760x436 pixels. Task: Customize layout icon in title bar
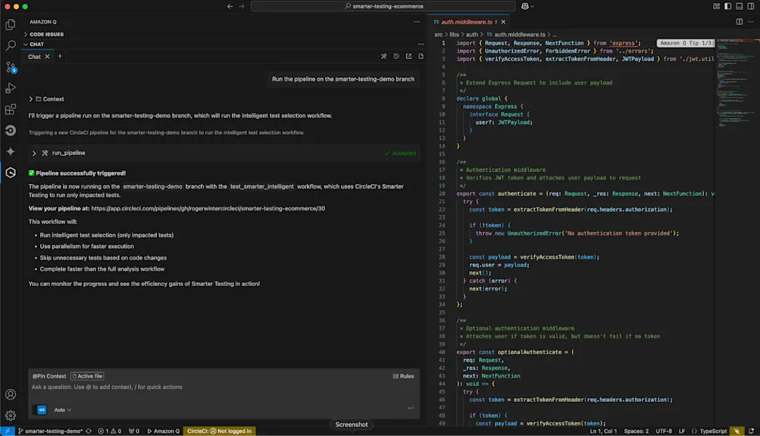716,6
